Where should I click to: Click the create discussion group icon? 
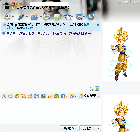[x=57, y=17]
